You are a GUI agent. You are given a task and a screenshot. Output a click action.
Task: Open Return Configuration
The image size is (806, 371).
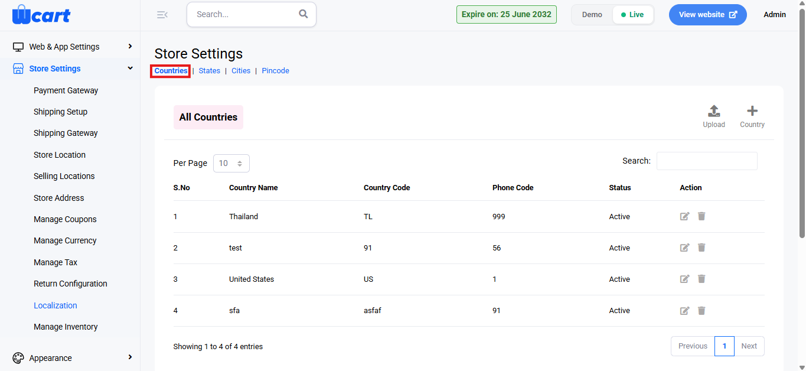[70, 284]
